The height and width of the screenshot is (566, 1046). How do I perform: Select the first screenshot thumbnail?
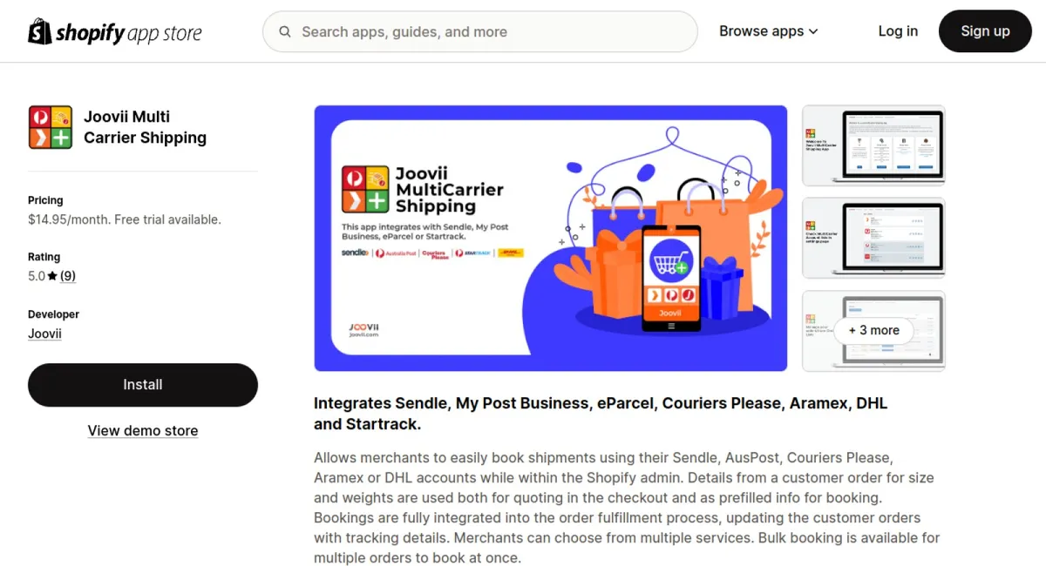873,145
